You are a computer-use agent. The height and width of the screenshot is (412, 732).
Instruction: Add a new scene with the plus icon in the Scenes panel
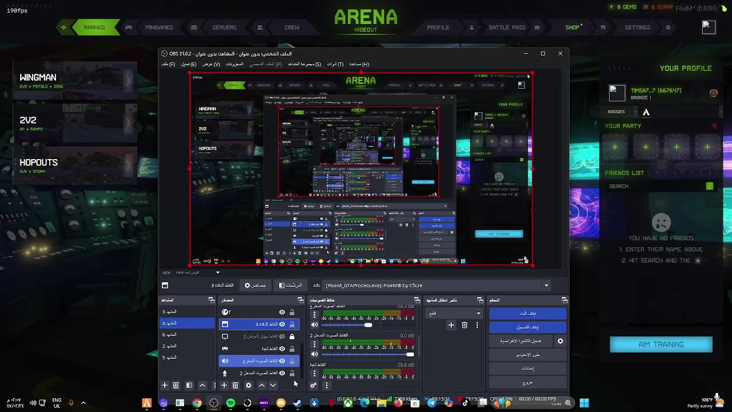[165, 386]
